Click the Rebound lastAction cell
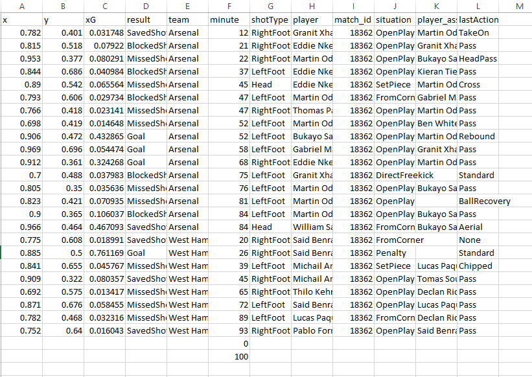532x377 pixels. (477, 137)
